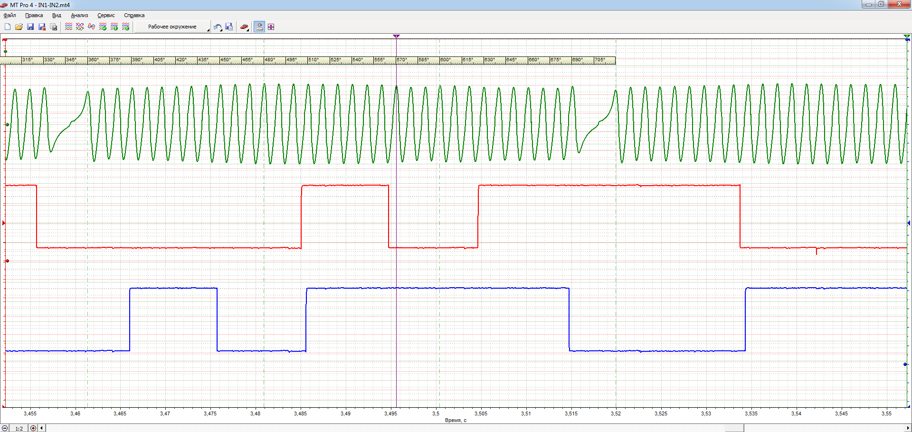
Task: Click the zoom in plus button
Action: pyautogui.click(x=33, y=428)
